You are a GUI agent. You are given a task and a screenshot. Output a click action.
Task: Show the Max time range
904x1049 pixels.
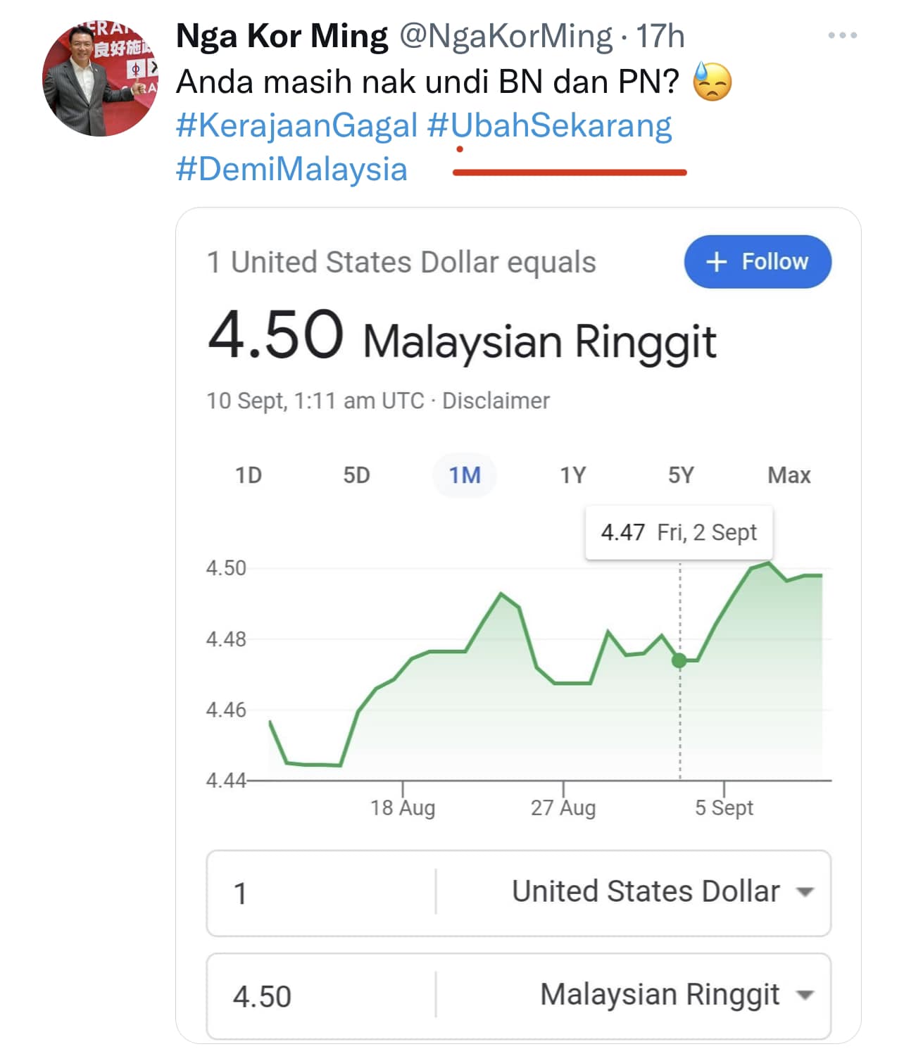[x=789, y=475]
